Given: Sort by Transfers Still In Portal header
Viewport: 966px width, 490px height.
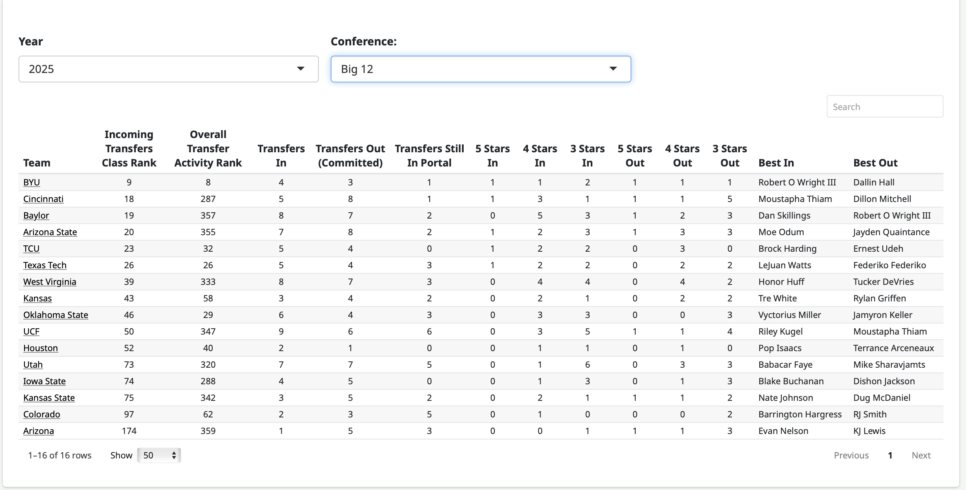Looking at the screenshot, I should [x=429, y=156].
